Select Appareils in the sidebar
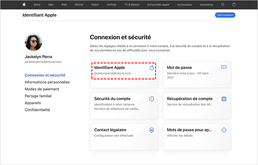Viewport: 258px width, 165px height. pos(33,103)
